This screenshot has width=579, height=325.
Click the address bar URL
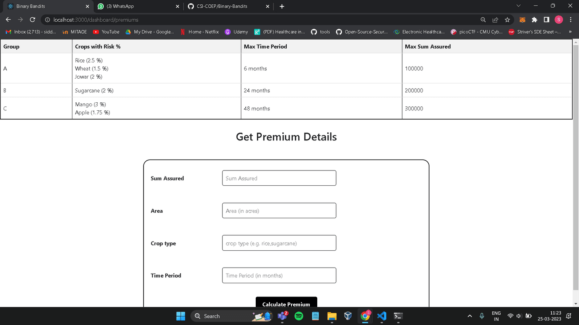[x=96, y=20]
